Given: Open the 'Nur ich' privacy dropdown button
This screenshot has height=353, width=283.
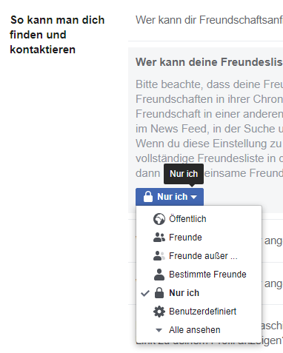Looking at the screenshot, I should pos(170,197).
